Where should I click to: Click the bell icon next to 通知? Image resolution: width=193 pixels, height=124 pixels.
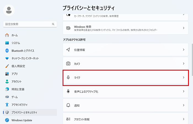pos(68,105)
